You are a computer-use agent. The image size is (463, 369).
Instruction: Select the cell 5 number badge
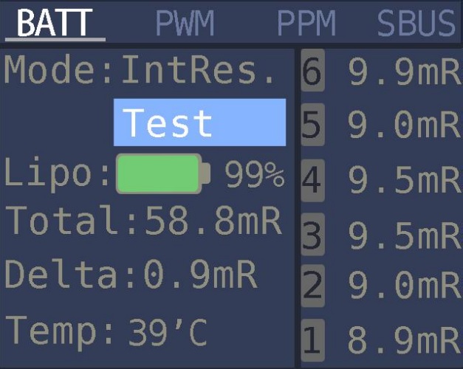coord(312,124)
